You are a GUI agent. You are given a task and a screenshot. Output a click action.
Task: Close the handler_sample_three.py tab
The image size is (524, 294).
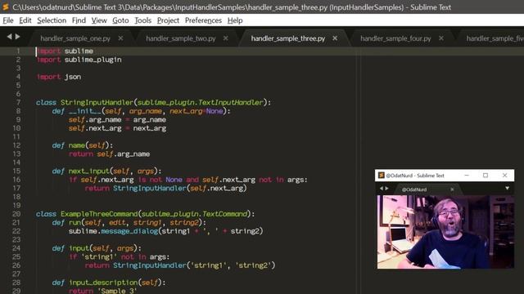335,38
